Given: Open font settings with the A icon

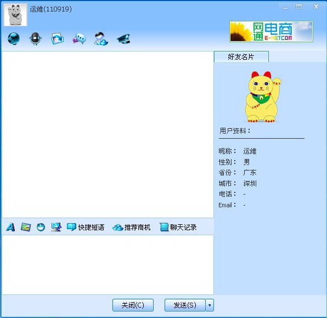Looking at the screenshot, I should [x=10, y=227].
